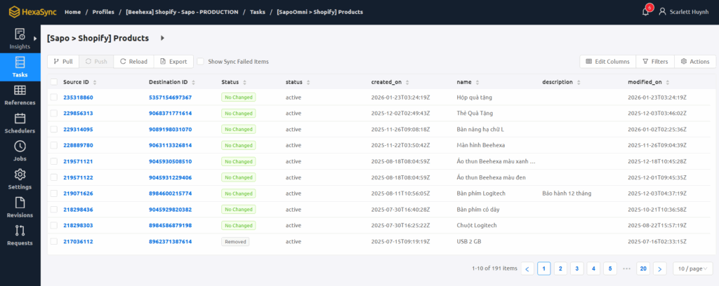719x286 pixels.
Task: Open destination ID 8962371387614 link
Action: pyautogui.click(x=170, y=242)
